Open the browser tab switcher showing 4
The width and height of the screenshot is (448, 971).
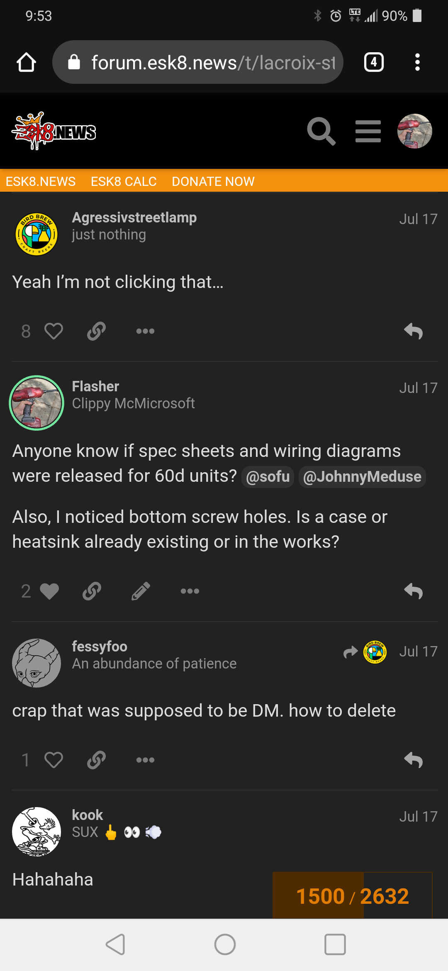[374, 63]
